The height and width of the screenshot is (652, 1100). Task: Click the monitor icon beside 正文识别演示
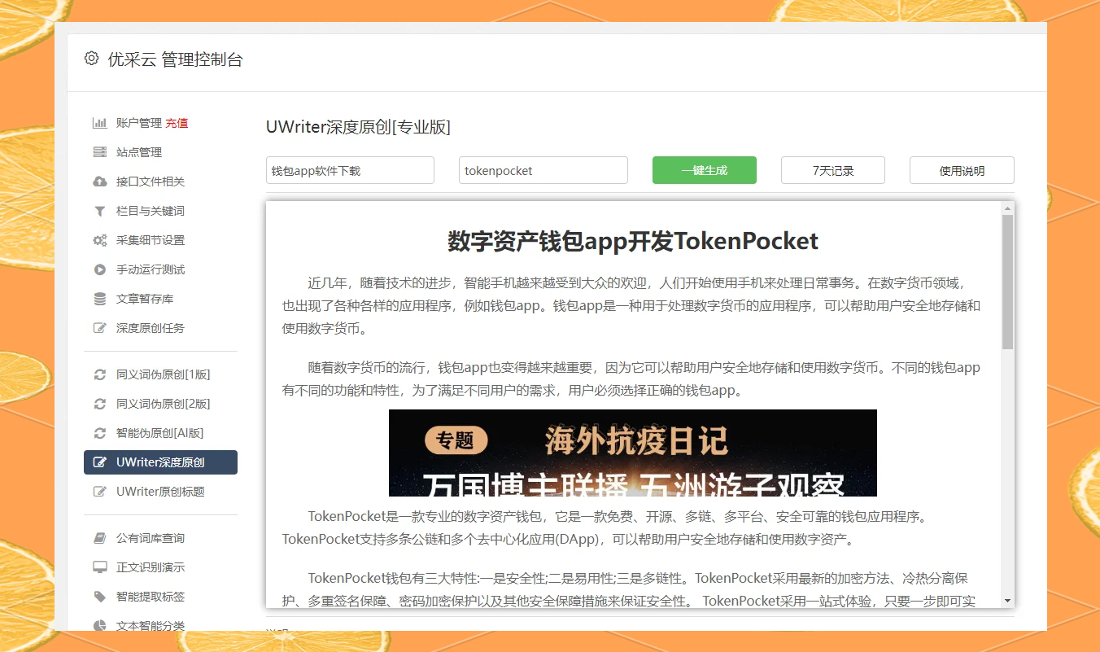100,567
